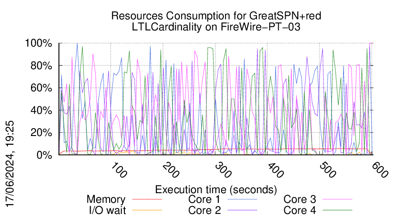
Task: Click the 20% y-axis label
Action: pos(41,133)
